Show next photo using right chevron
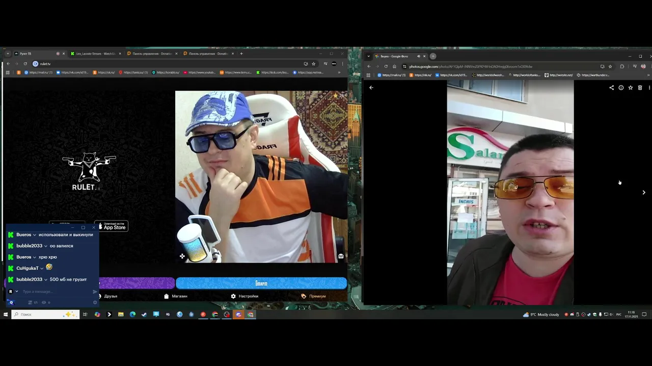Image resolution: width=652 pixels, height=366 pixels. (644, 192)
